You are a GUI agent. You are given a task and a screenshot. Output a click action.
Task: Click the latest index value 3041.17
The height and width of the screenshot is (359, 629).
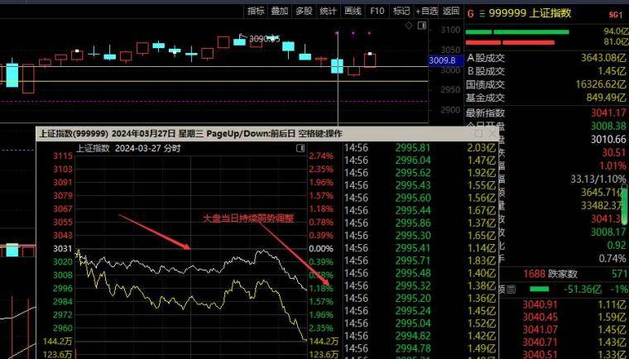608,113
